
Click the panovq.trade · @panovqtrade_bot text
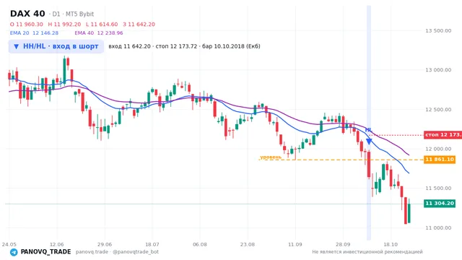[x=117, y=252]
